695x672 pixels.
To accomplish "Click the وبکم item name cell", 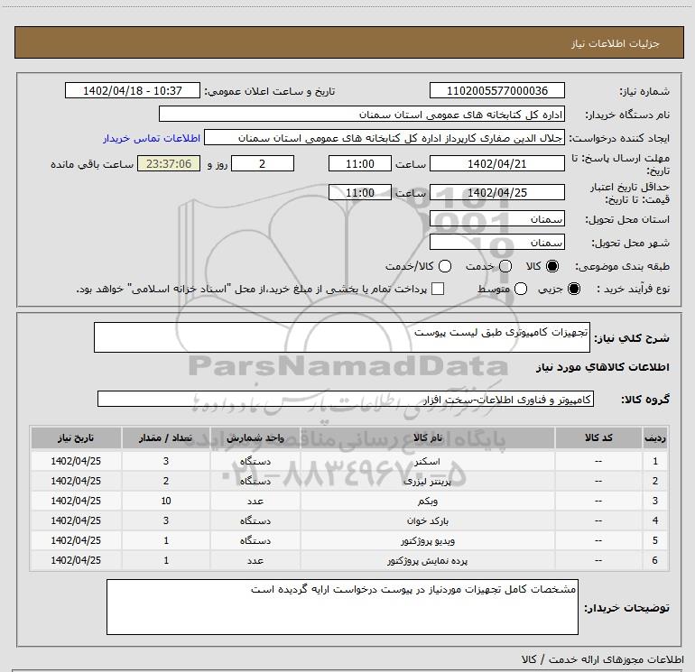I will [x=428, y=501].
